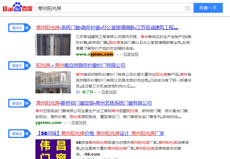Open the 58同城 常州阳光房价格 result
This screenshot has width=230, height=159.
tap(100, 133)
